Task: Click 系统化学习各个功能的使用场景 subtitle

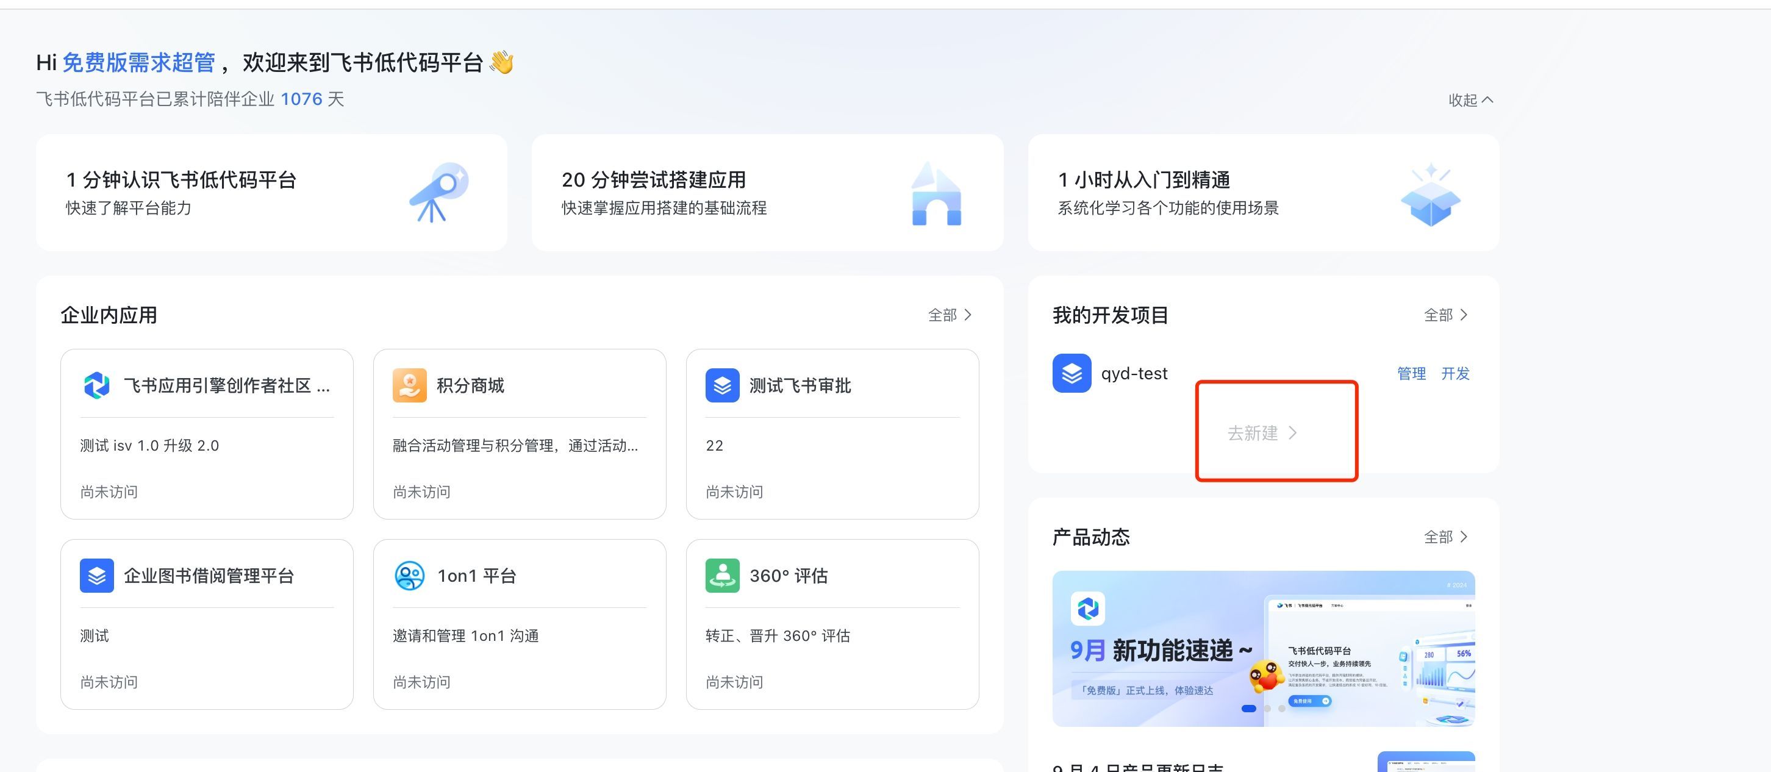Action: click(x=1168, y=207)
